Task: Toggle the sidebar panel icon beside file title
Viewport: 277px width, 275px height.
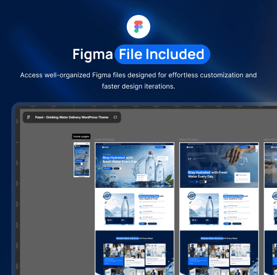Action: pyautogui.click(x=115, y=117)
